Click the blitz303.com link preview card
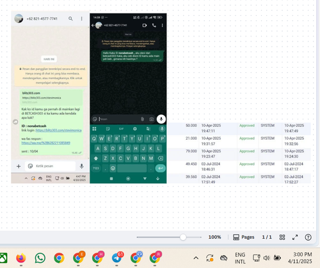The image size is (320, 268). click(51, 98)
